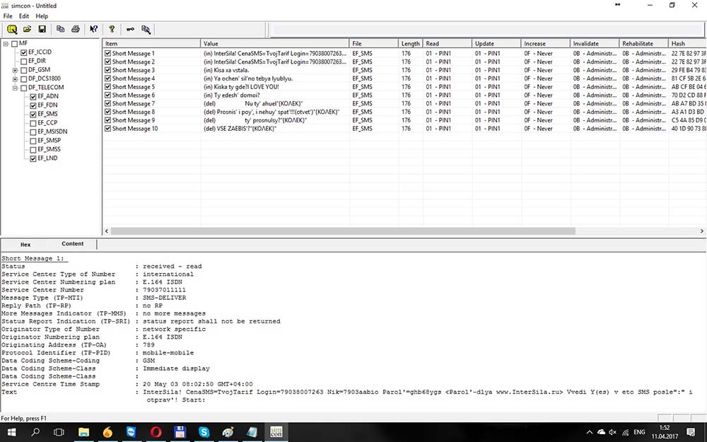Click the read SIM card toolbar icon

[12, 29]
